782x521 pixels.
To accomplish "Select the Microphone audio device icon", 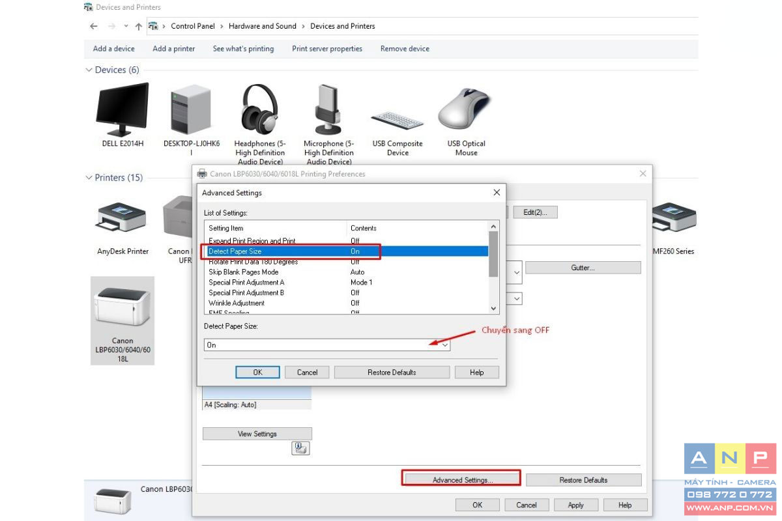I will (x=329, y=109).
